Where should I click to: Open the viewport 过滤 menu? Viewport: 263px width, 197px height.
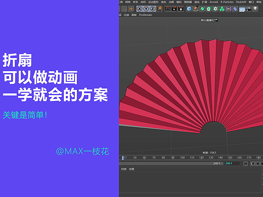pyautogui.click(x=126, y=15)
